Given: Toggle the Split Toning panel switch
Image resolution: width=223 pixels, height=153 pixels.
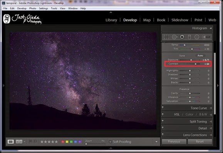Looking at the screenshot, I should coord(163,121).
